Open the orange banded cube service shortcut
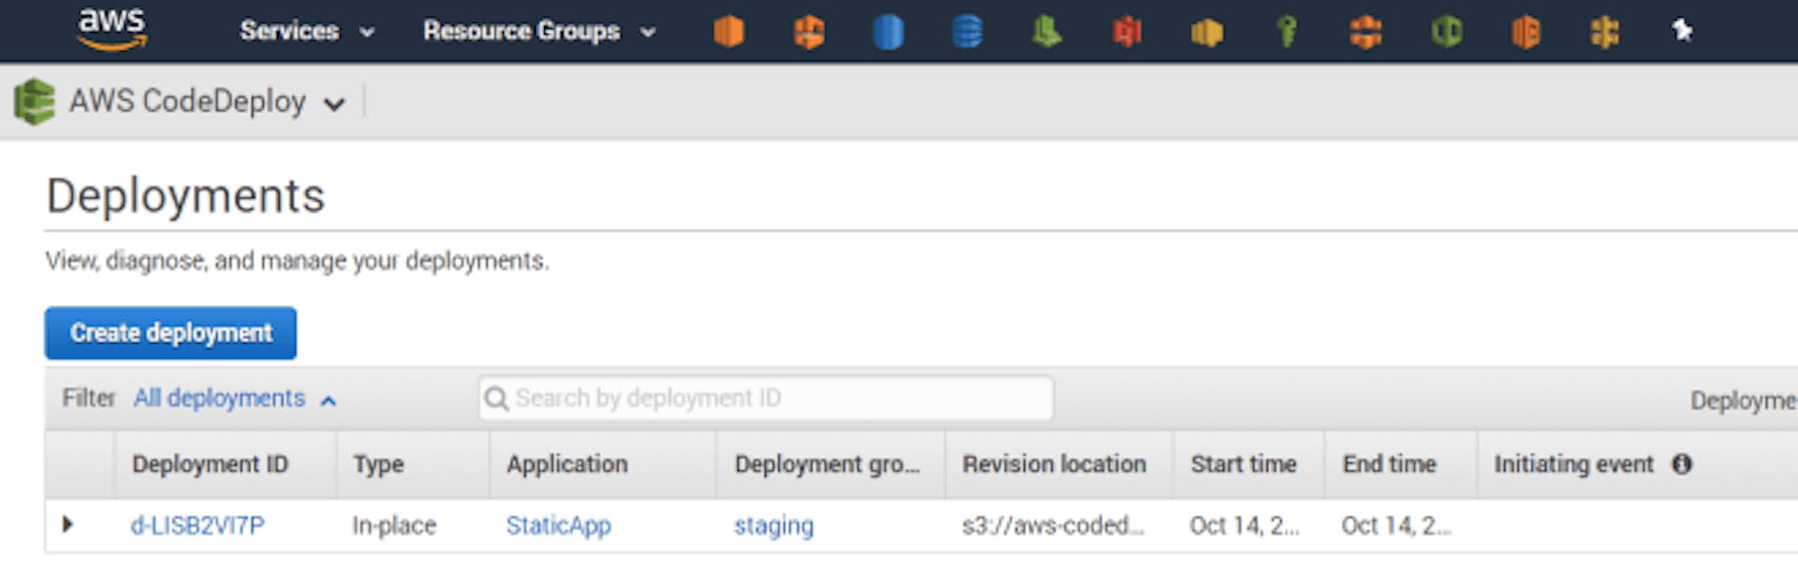The image size is (1798, 576). [809, 32]
